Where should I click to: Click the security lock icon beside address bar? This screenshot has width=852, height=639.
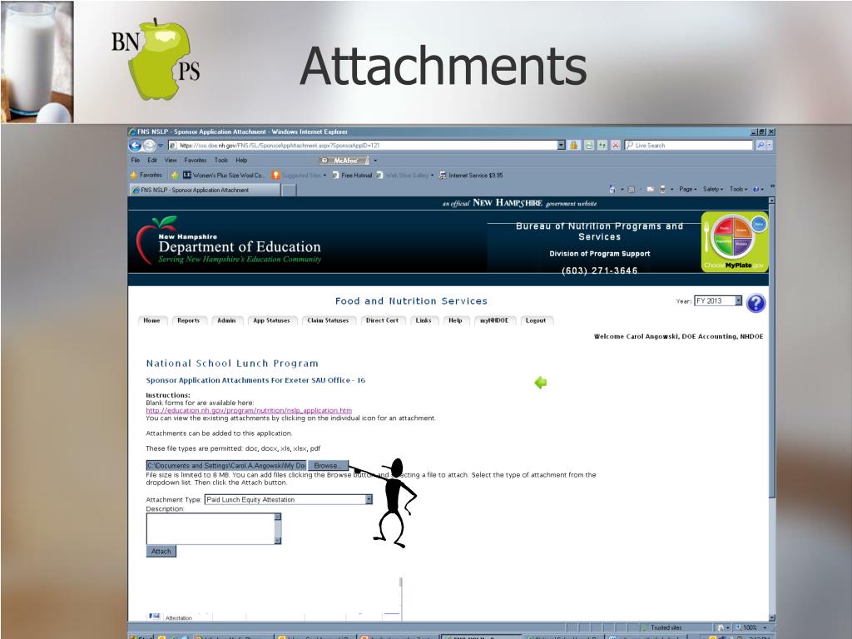click(574, 145)
